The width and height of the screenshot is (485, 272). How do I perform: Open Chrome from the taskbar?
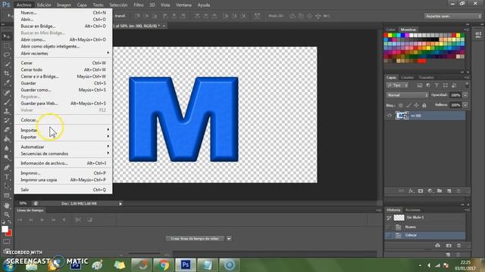pos(164,265)
